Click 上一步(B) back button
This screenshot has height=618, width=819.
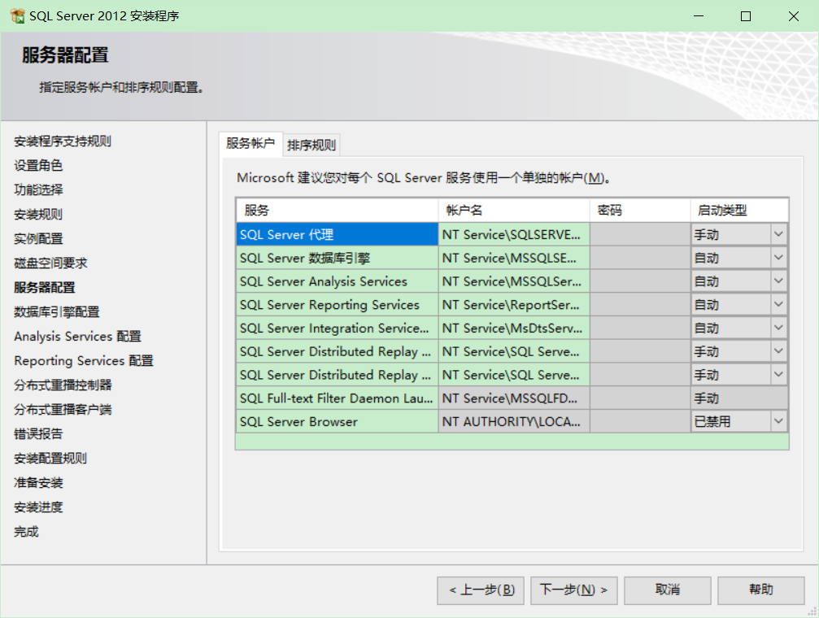coord(481,590)
